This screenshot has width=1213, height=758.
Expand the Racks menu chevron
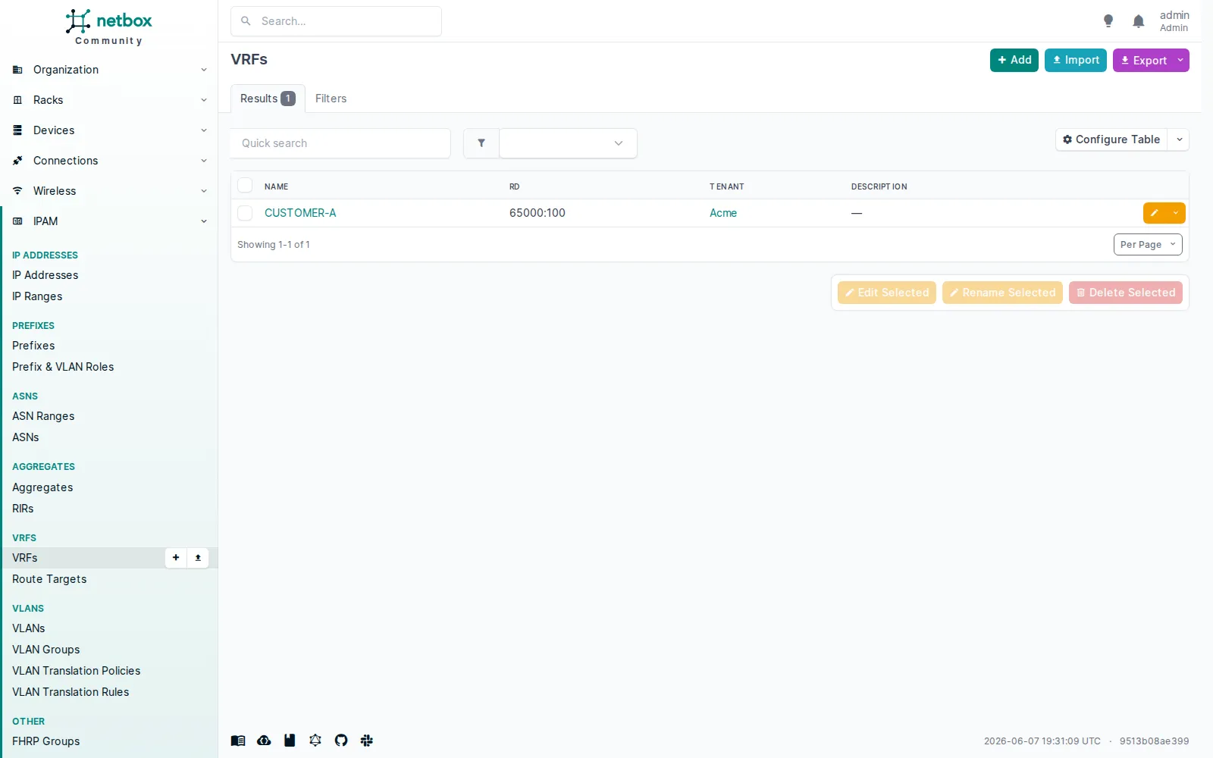(x=204, y=100)
